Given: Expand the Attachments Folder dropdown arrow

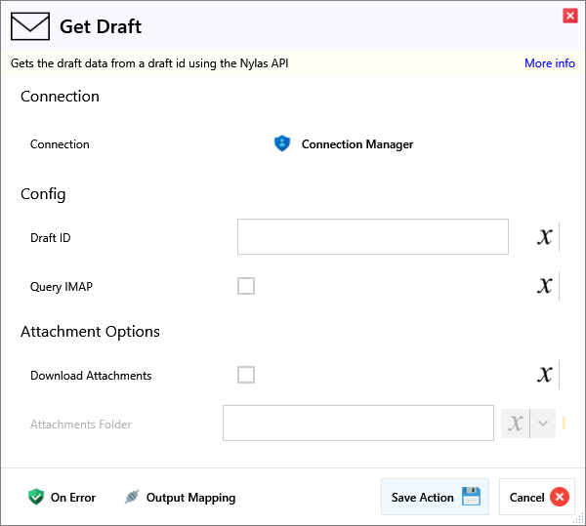Looking at the screenshot, I should tap(543, 424).
